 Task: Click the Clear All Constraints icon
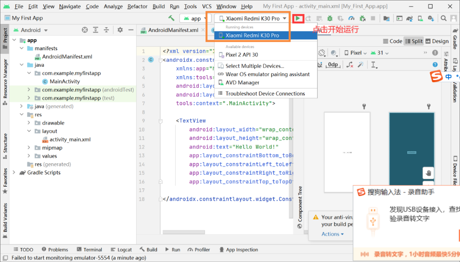point(349,65)
